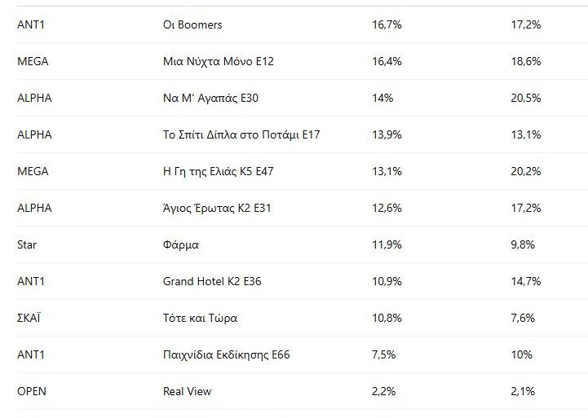
Task: Click the 7,5% rating cell
Action: (x=383, y=354)
